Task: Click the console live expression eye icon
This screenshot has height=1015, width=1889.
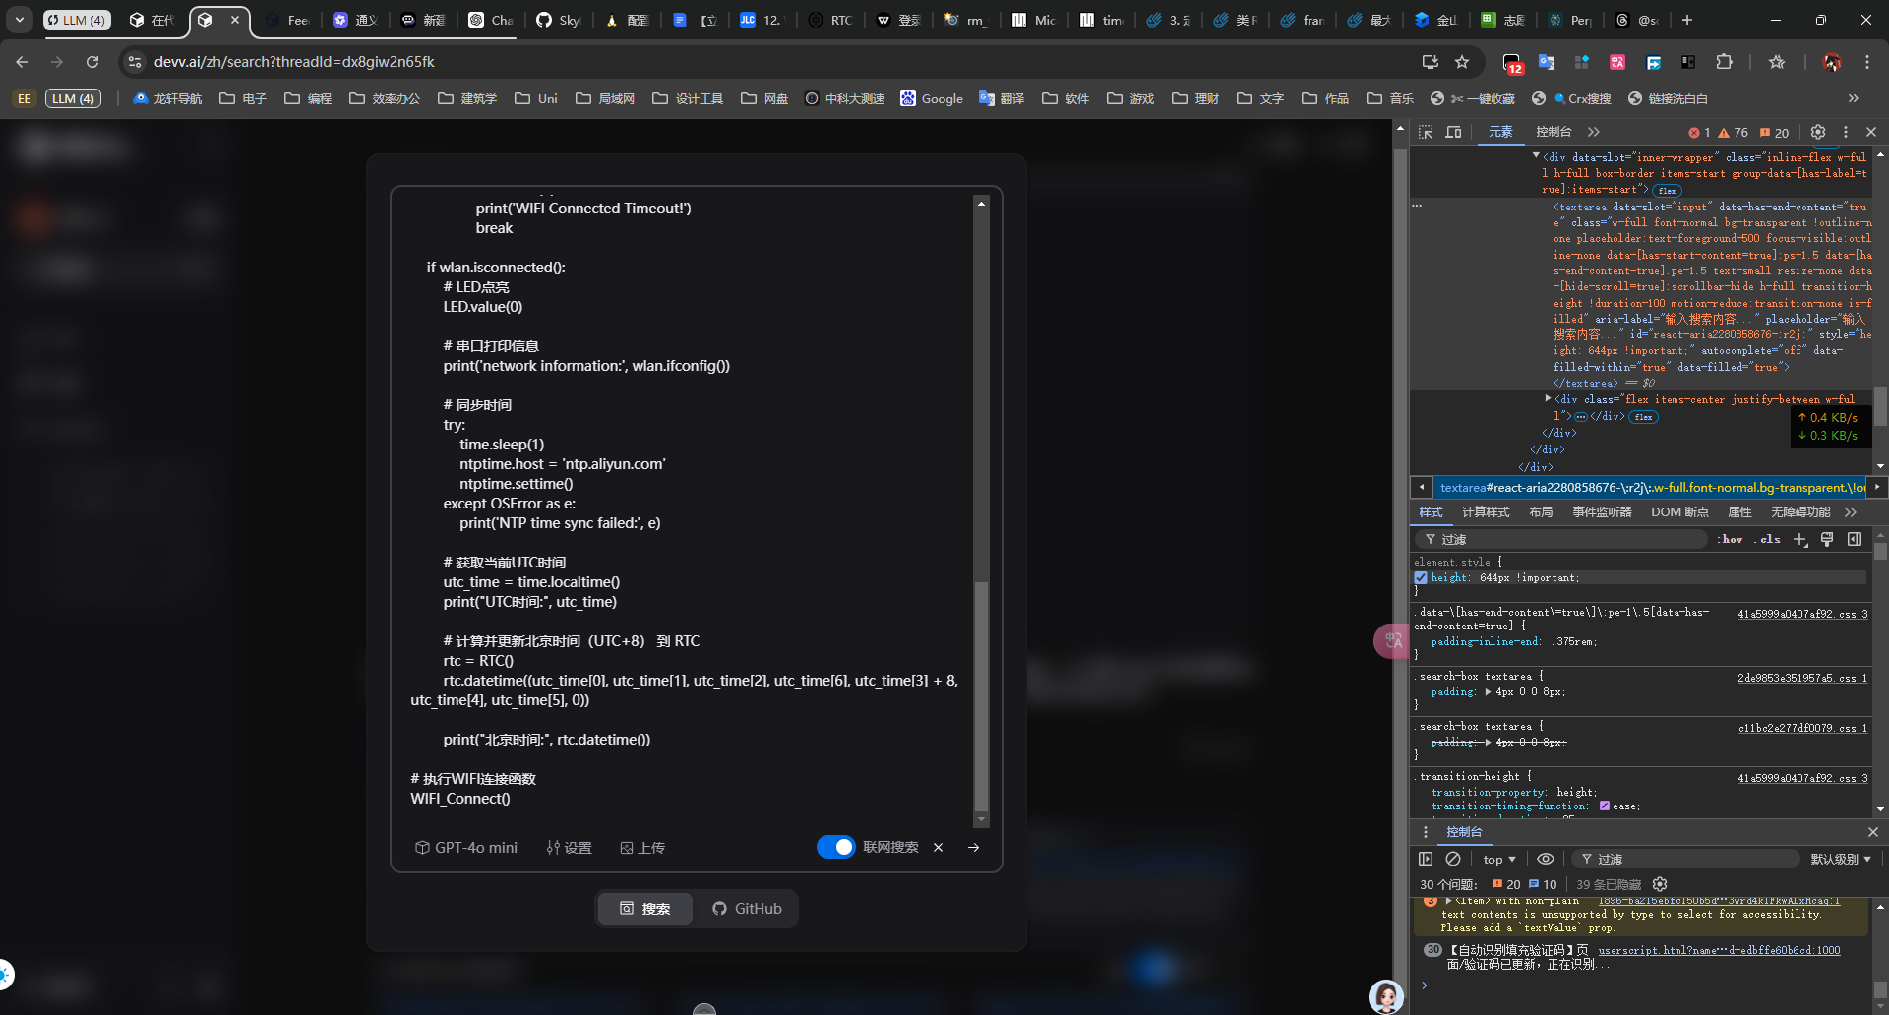Action: click(1546, 859)
